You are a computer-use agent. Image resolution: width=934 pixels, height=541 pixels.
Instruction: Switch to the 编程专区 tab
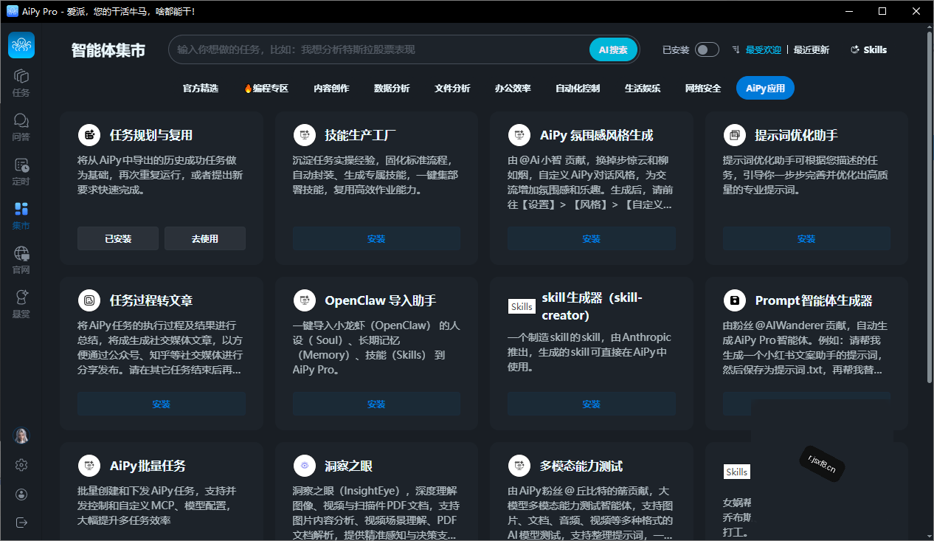point(266,88)
